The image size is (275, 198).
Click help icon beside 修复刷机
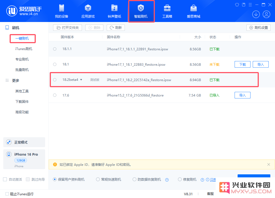(202, 180)
